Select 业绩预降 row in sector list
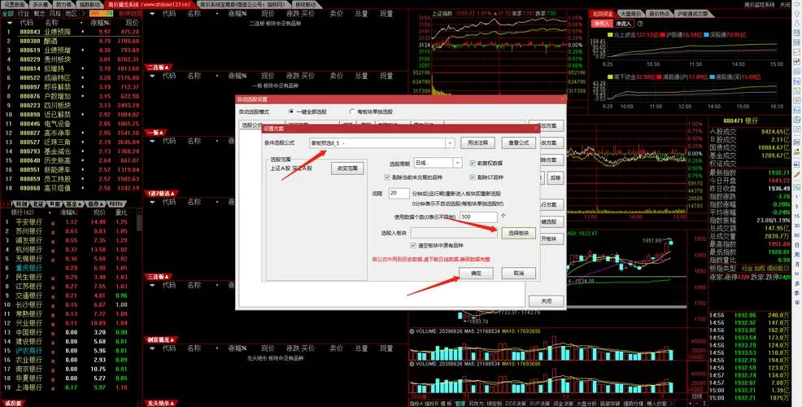 coord(72,32)
